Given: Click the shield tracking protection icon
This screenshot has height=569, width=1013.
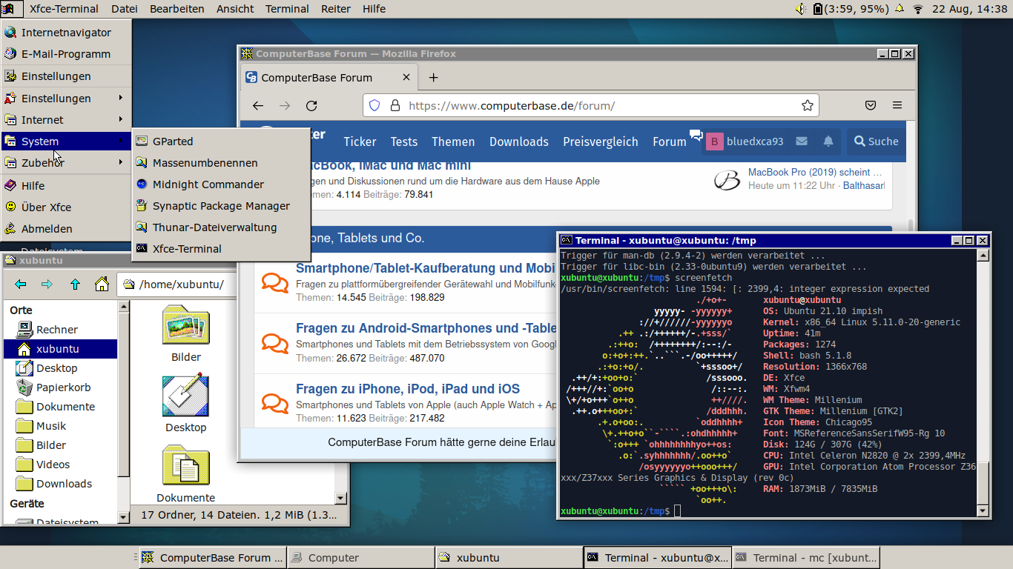Looking at the screenshot, I should click(374, 106).
